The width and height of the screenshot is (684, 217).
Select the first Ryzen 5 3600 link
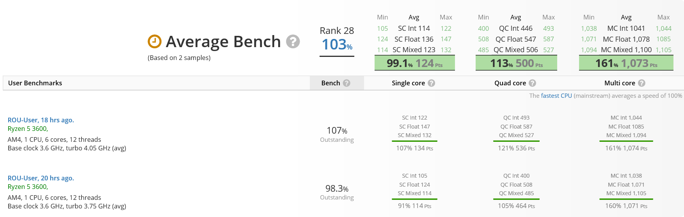tap(28, 129)
